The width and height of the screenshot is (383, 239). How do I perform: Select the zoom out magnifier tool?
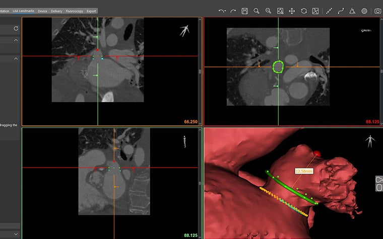point(268,11)
